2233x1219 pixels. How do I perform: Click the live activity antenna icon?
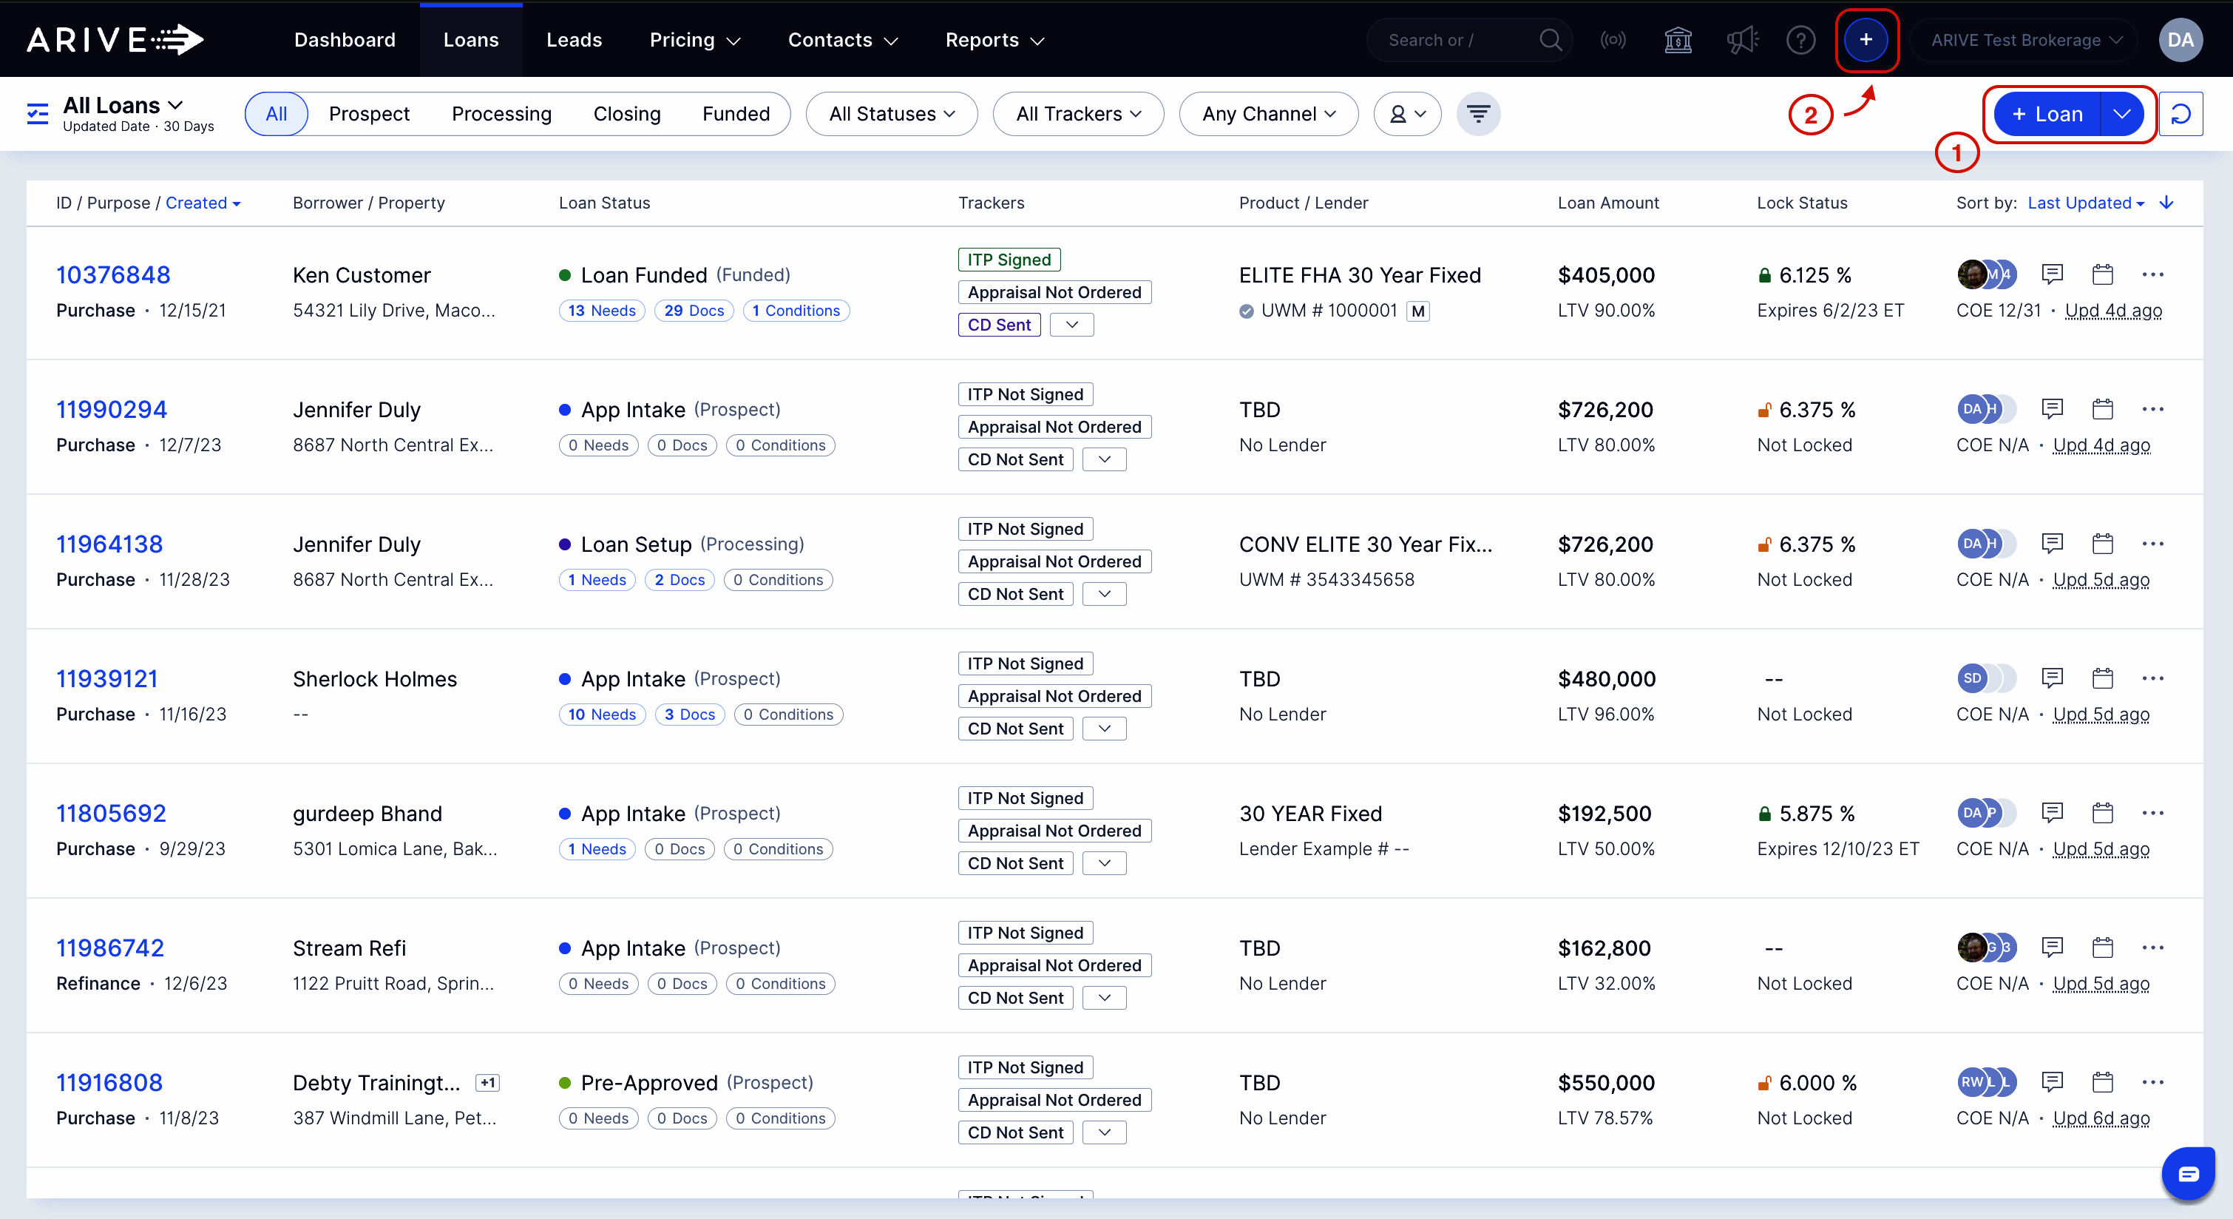(1614, 40)
